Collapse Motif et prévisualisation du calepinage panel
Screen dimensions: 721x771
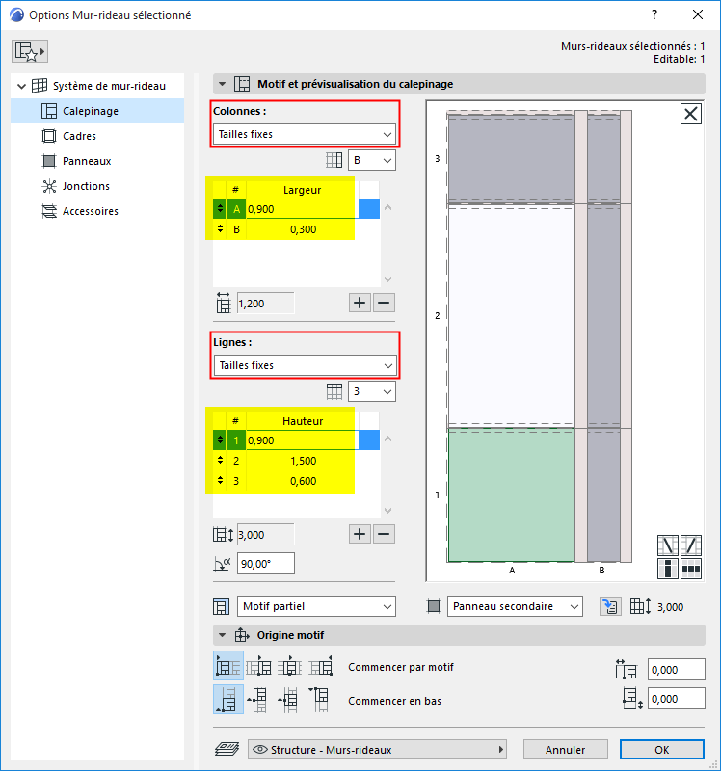click(x=223, y=84)
